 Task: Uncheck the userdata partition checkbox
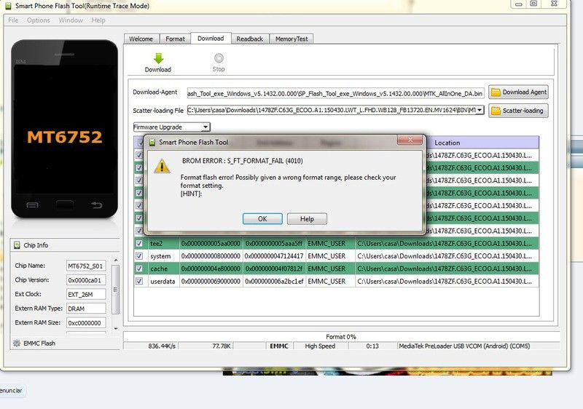click(139, 281)
